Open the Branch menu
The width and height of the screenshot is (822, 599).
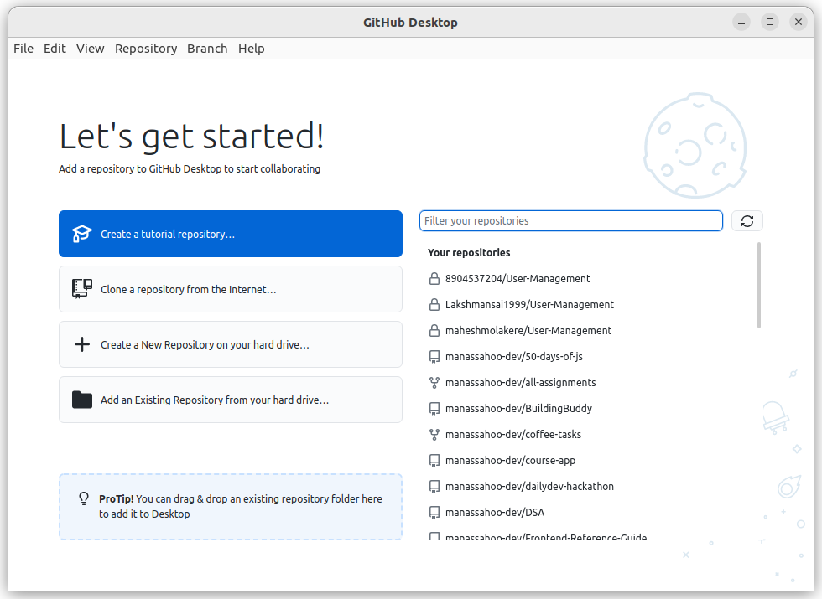tap(207, 49)
